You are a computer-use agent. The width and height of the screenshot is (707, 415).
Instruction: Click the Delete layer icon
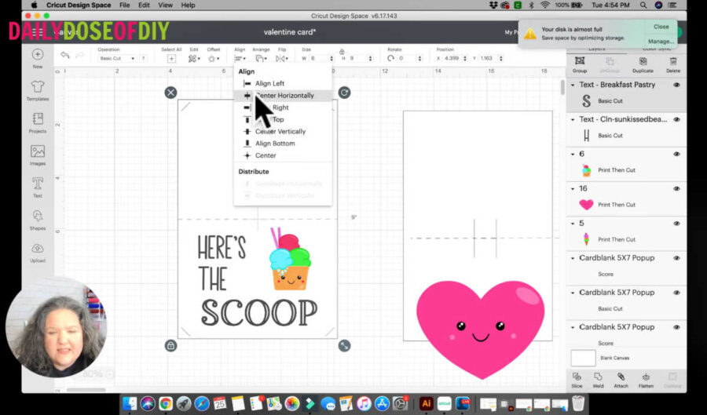pyautogui.click(x=673, y=60)
